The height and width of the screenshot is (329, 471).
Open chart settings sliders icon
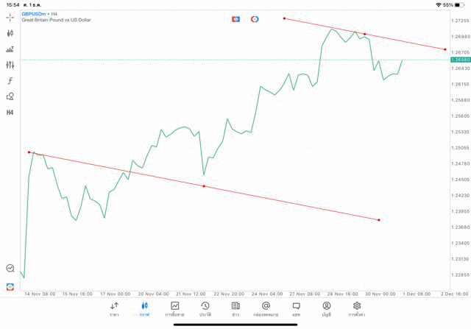point(10,65)
